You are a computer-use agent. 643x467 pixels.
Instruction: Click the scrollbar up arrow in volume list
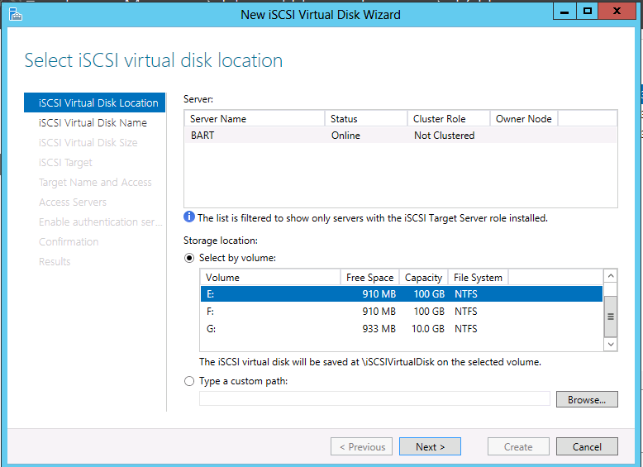tap(611, 276)
